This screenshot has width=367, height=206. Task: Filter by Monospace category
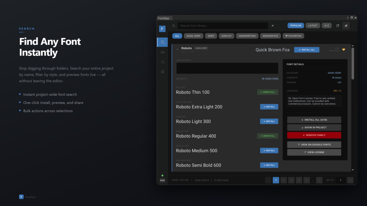click(x=271, y=36)
